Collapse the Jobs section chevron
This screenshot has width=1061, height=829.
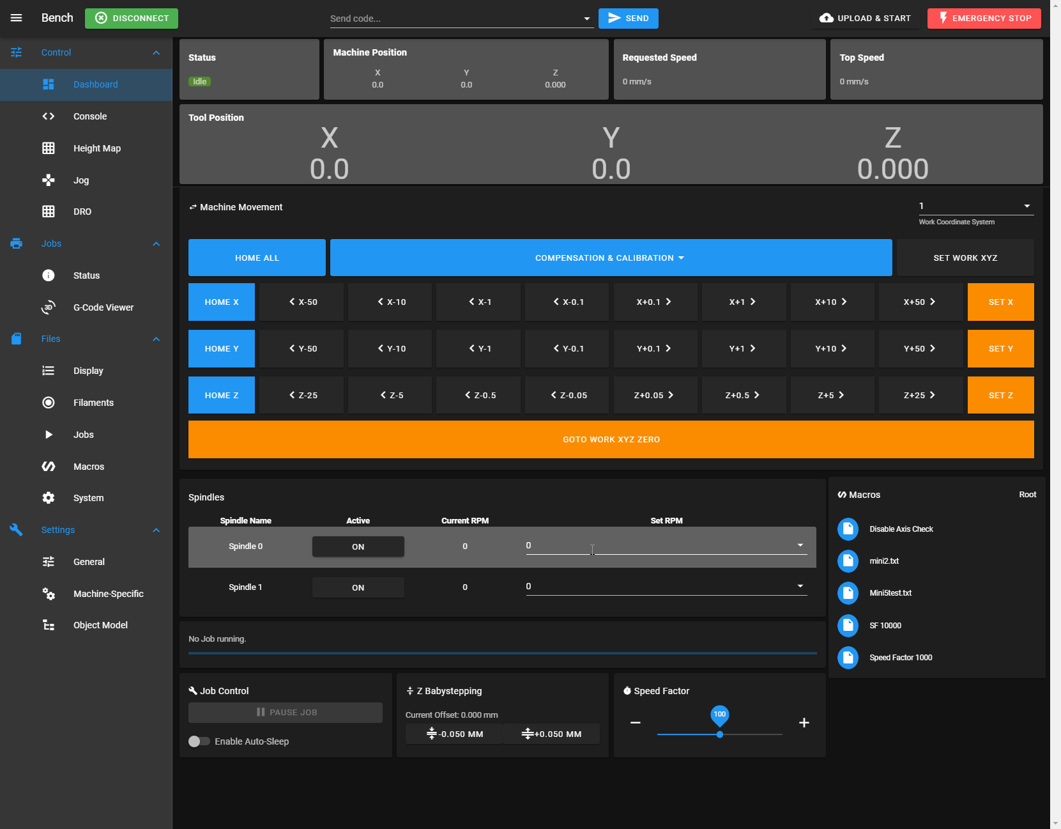(x=156, y=244)
